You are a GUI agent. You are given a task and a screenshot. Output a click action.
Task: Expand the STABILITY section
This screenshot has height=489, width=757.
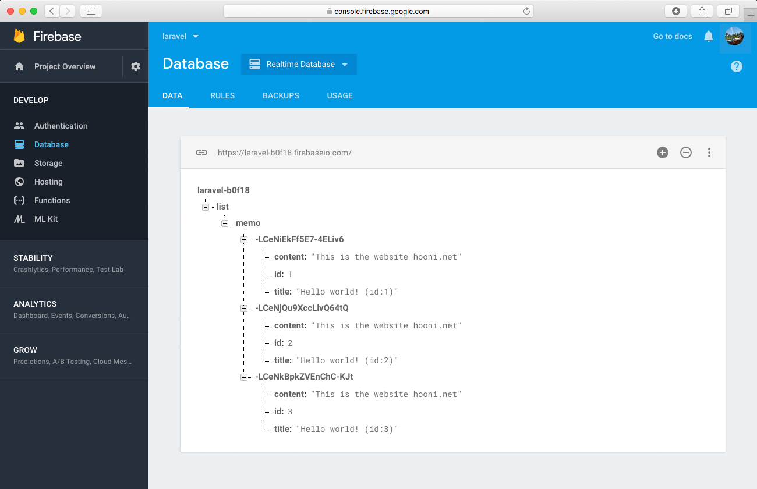pyautogui.click(x=74, y=263)
